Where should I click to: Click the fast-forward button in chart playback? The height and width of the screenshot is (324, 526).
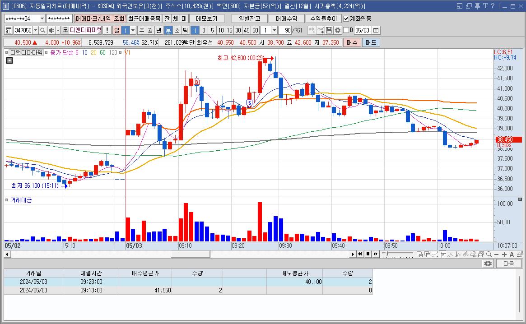click(x=375, y=254)
